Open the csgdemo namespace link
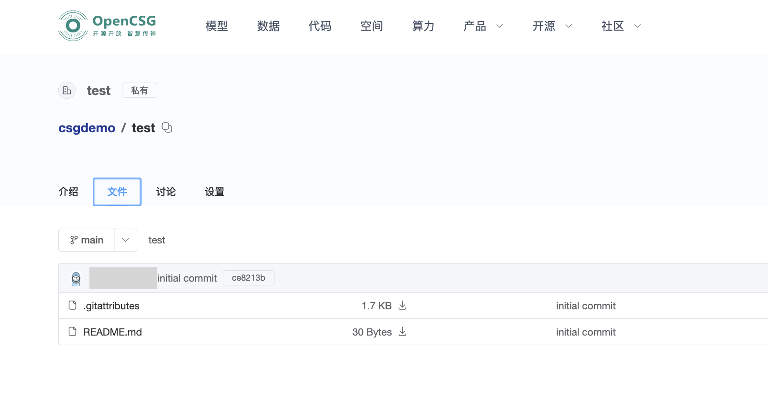 coord(87,128)
